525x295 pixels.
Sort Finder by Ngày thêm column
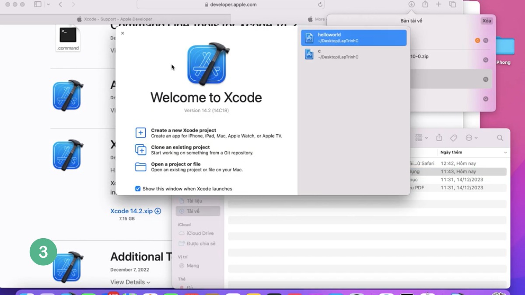click(x=474, y=152)
